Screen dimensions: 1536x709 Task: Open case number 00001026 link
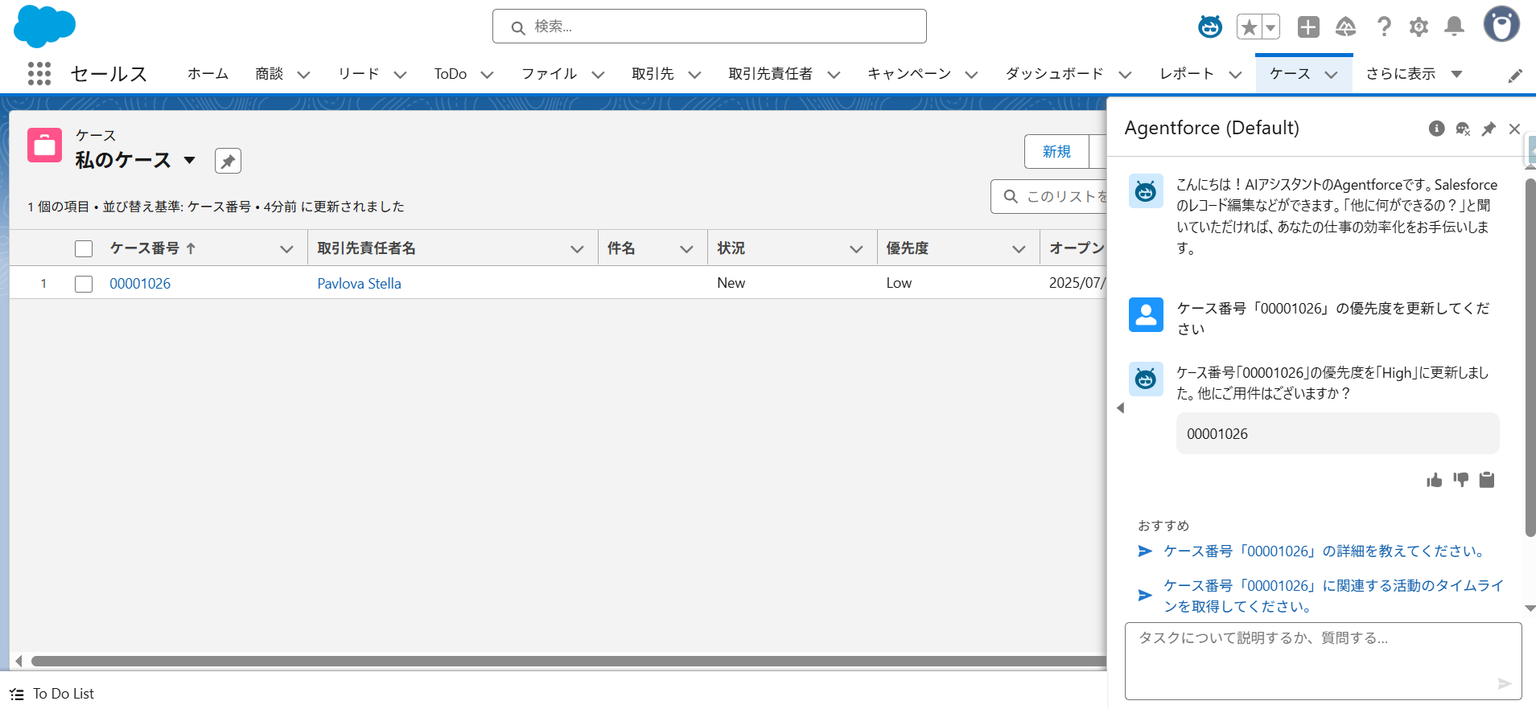[x=140, y=284]
